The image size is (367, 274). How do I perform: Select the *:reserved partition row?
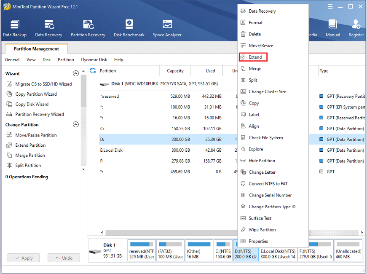tap(168, 96)
